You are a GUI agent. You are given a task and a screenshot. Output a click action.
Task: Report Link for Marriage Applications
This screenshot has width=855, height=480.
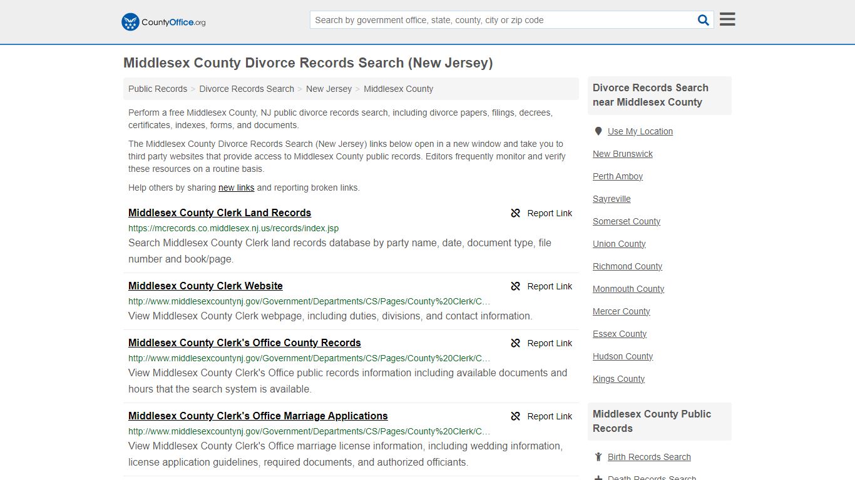coord(550,416)
